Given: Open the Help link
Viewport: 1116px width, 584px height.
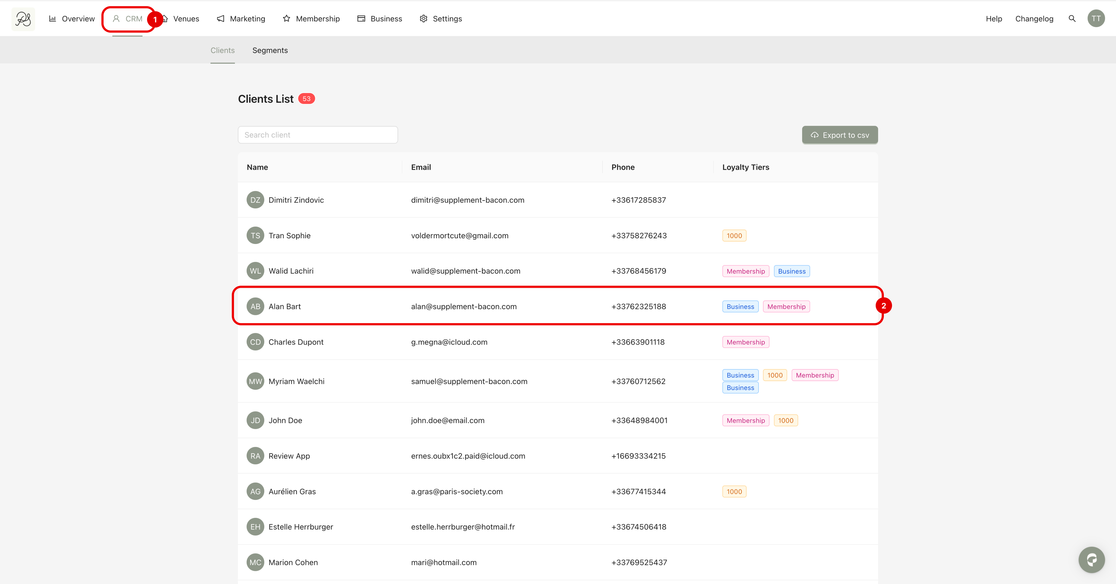Looking at the screenshot, I should tap(993, 18).
